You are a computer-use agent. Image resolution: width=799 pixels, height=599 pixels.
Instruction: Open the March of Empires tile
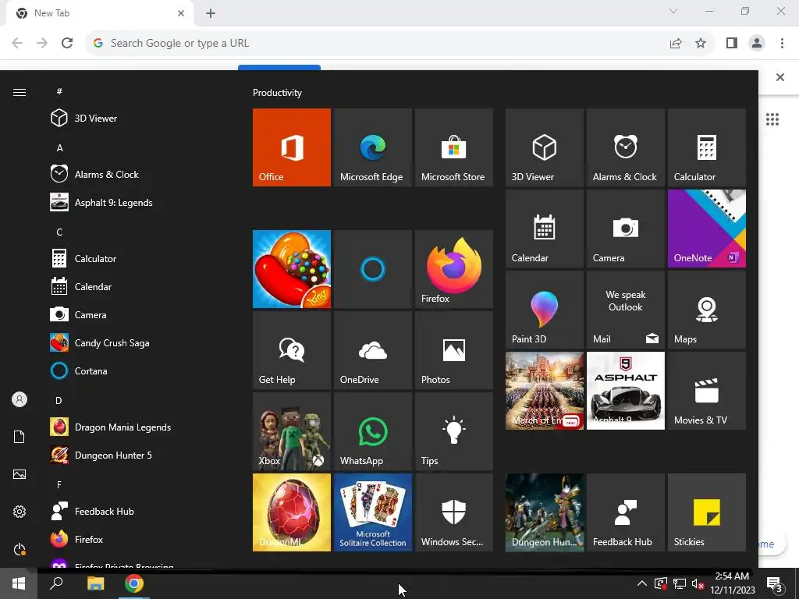click(544, 391)
